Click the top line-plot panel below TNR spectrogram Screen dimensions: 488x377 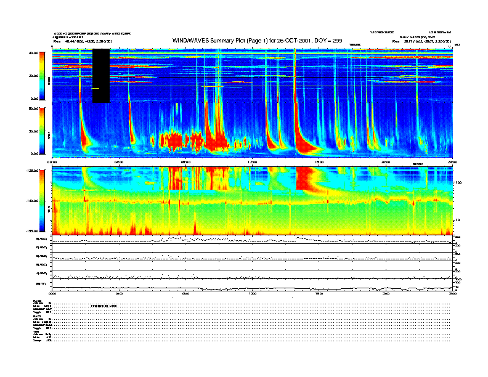[253, 239]
